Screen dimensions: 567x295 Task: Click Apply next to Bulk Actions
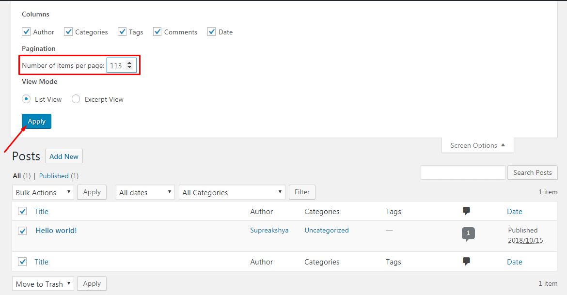click(x=92, y=192)
